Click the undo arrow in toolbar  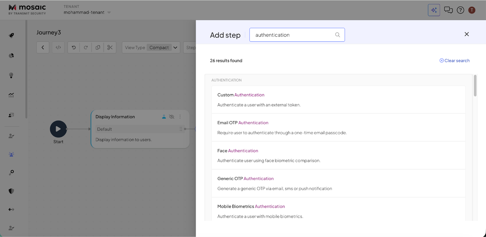[74, 47]
